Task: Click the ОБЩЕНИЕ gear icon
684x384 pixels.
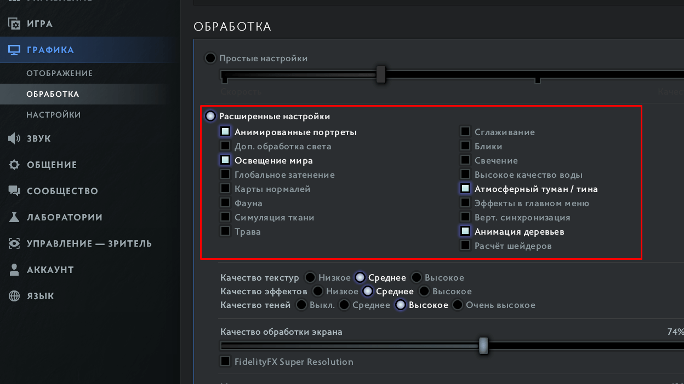Action: click(x=14, y=164)
